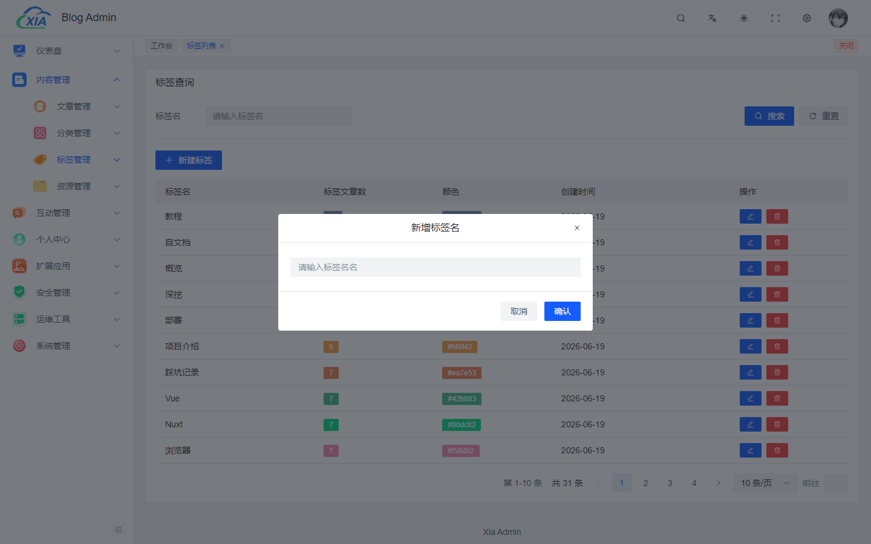Delete the Nuxt tag
The image size is (871, 544).
[777, 424]
